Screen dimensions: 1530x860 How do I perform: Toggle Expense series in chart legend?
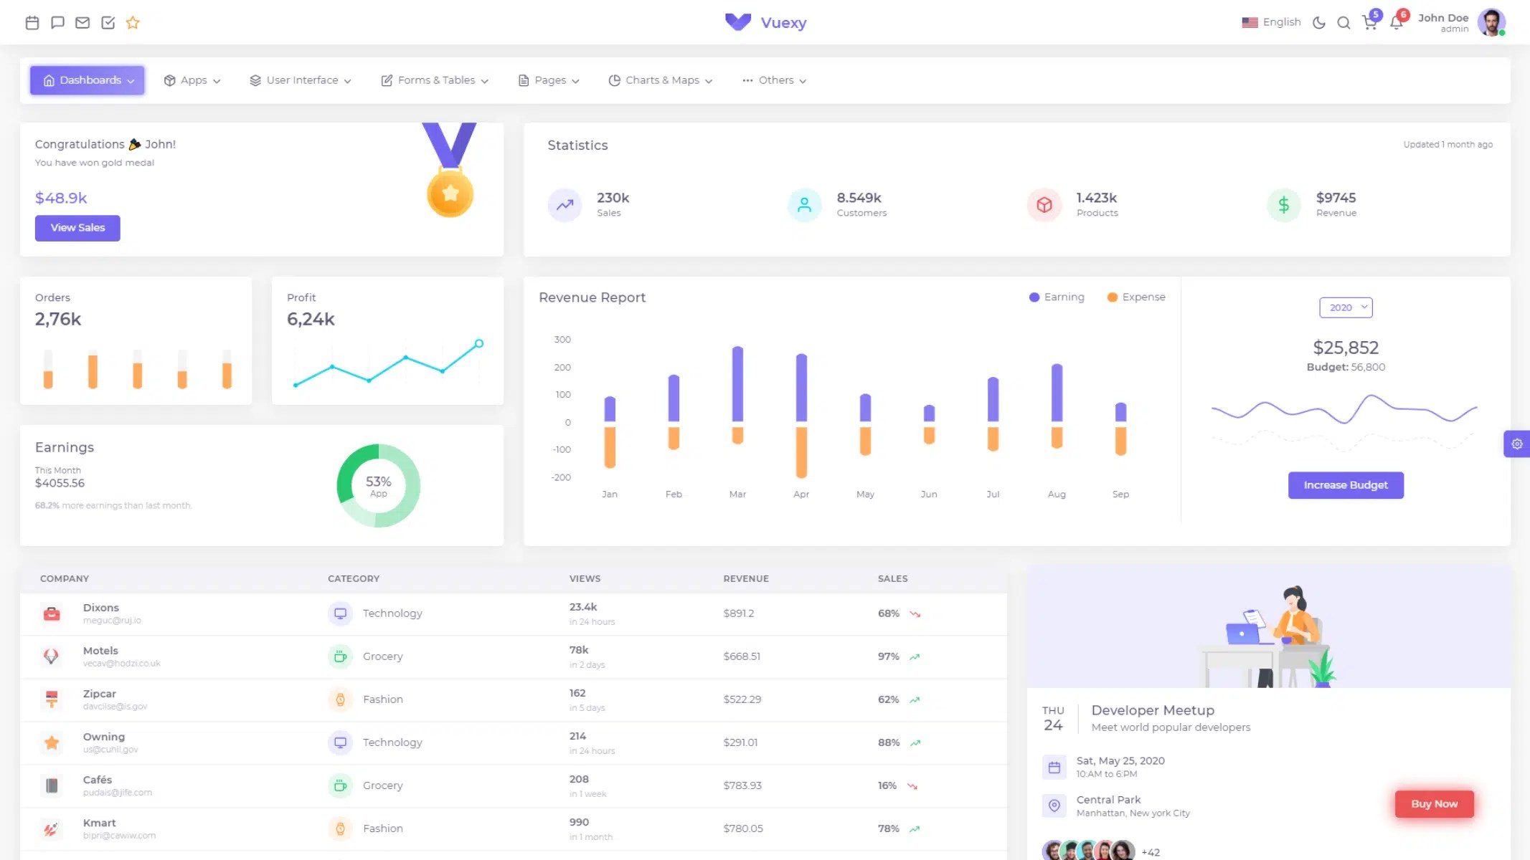tap(1136, 297)
